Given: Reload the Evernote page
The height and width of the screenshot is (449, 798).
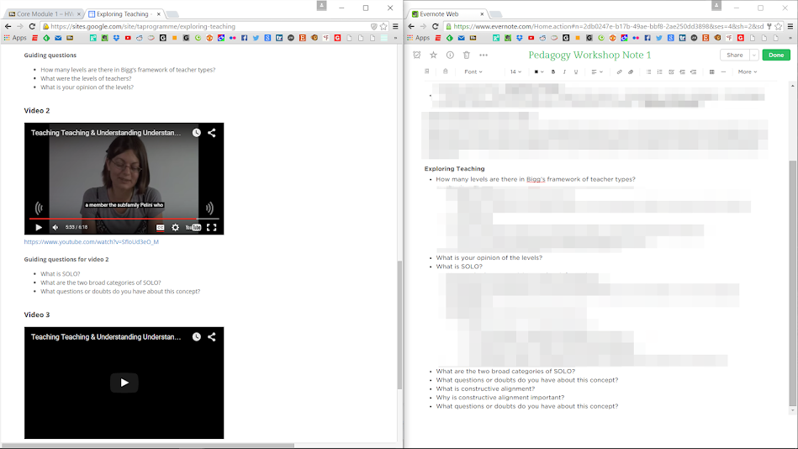Looking at the screenshot, I should pos(435,26).
